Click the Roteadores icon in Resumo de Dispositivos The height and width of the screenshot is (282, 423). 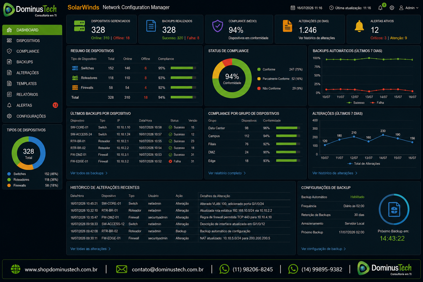pos(75,78)
